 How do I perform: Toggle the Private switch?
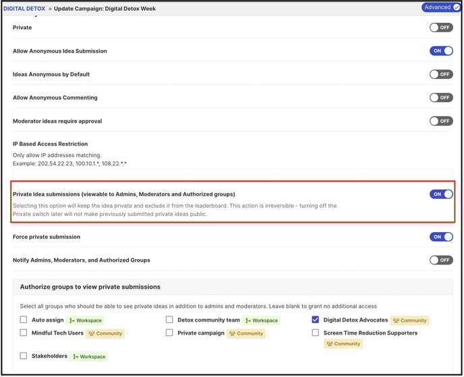tap(441, 28)
